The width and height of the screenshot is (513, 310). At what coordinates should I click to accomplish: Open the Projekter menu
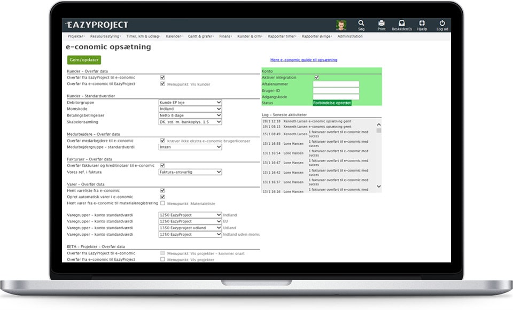[x=76, y=36]
